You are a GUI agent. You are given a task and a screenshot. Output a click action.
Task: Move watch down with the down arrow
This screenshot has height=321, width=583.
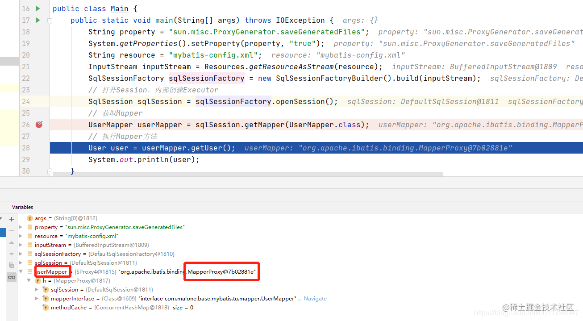[x=12, y=254]
